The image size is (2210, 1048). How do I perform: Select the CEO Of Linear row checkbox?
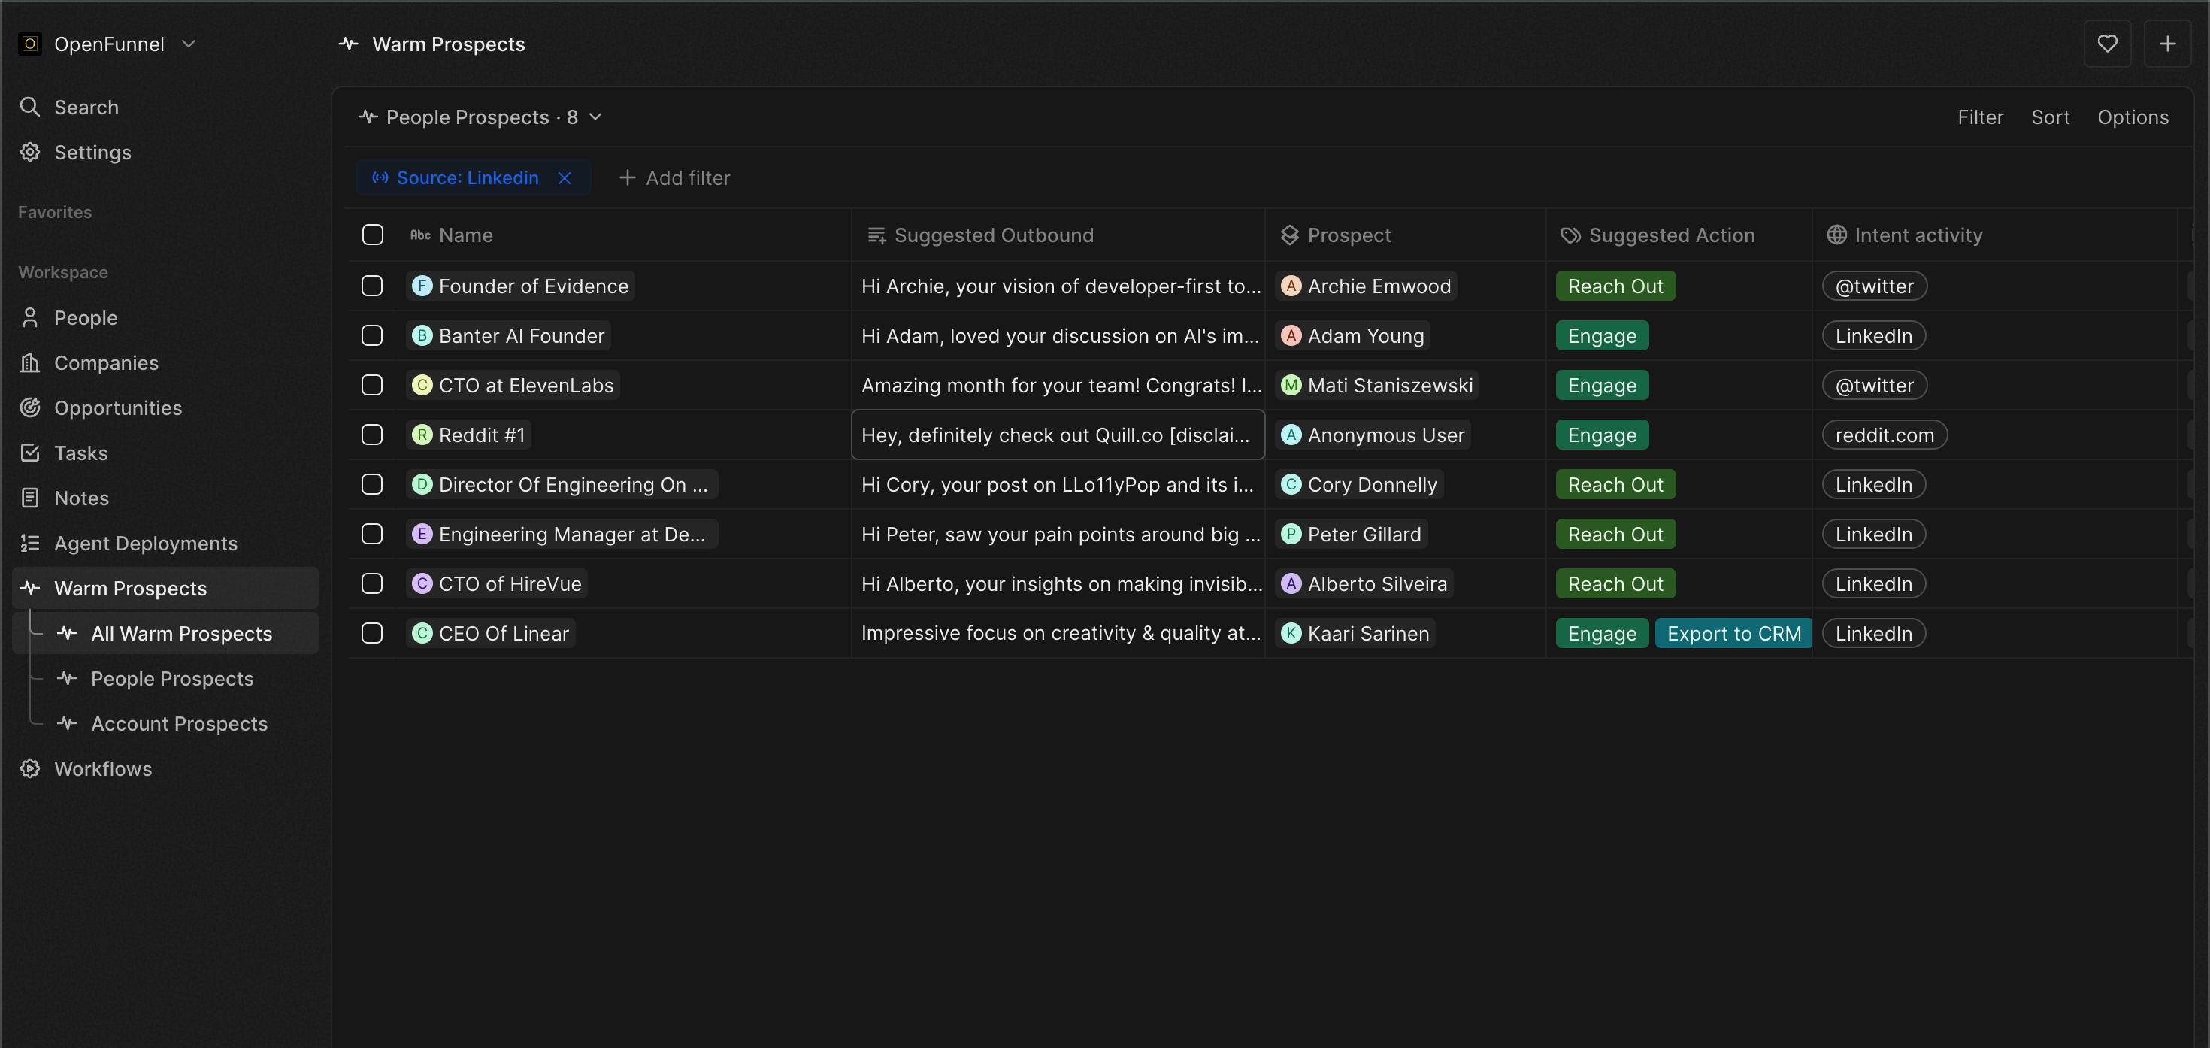pyautogui.click(x=372, y=634)
